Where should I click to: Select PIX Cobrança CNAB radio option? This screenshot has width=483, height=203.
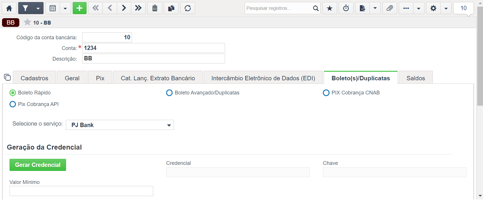tap(326, 93)
